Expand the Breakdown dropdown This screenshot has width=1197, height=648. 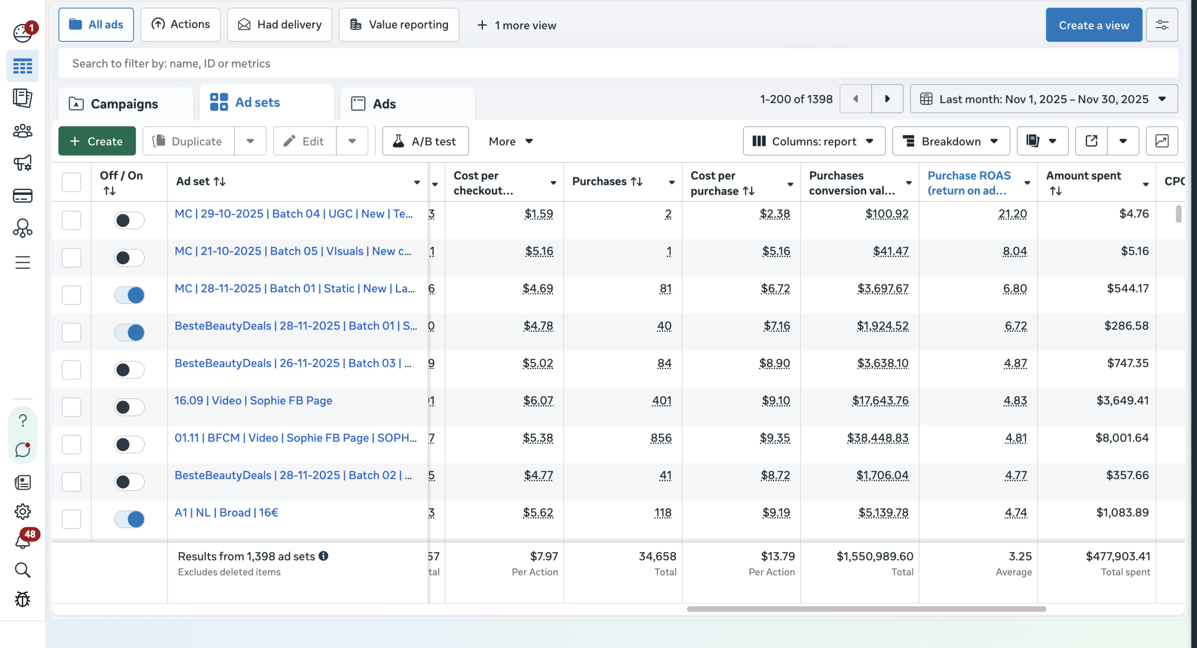tap(951, 141)
